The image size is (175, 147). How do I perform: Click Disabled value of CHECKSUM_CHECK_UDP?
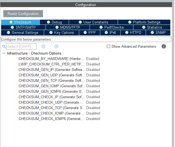[x=93, y=102]
